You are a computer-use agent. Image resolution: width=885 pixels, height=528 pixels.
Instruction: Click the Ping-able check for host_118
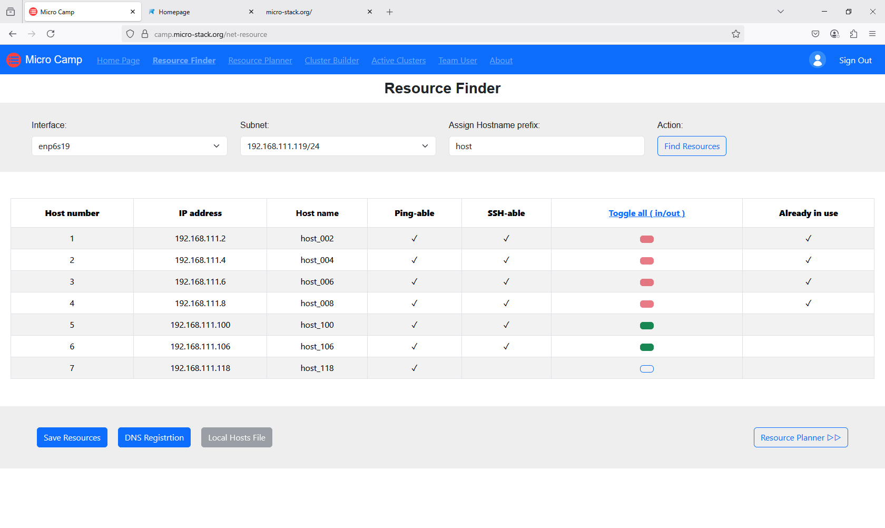tap(415, 368)
